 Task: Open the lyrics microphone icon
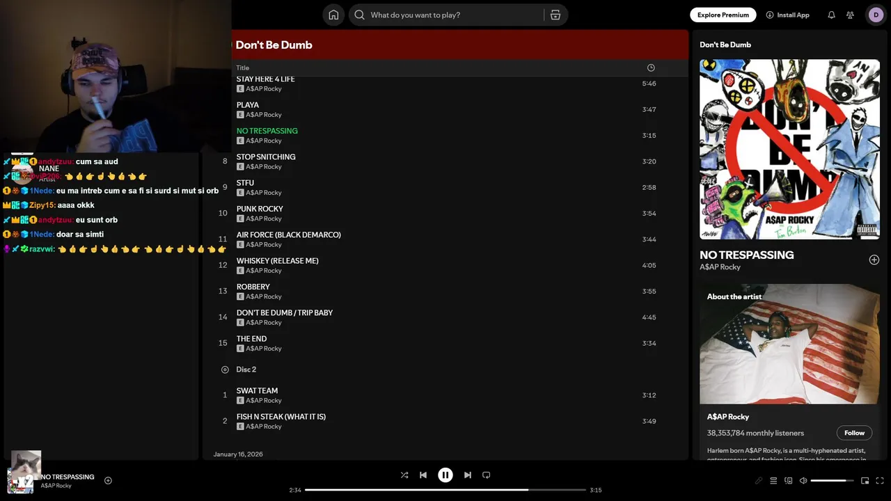(x=759, y=480)
